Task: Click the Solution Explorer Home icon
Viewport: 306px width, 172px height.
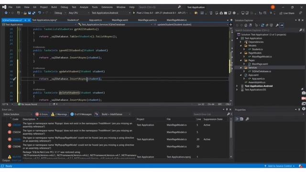Action: (246, 25)
